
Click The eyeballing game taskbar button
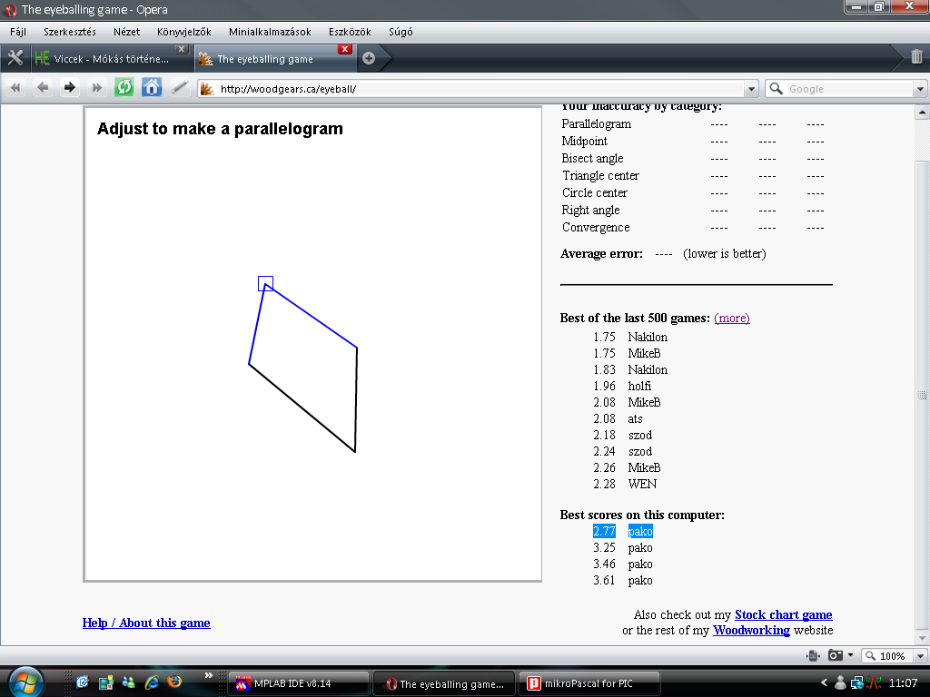444,683
